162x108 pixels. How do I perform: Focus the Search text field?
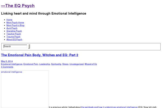[x=15, y=46]
